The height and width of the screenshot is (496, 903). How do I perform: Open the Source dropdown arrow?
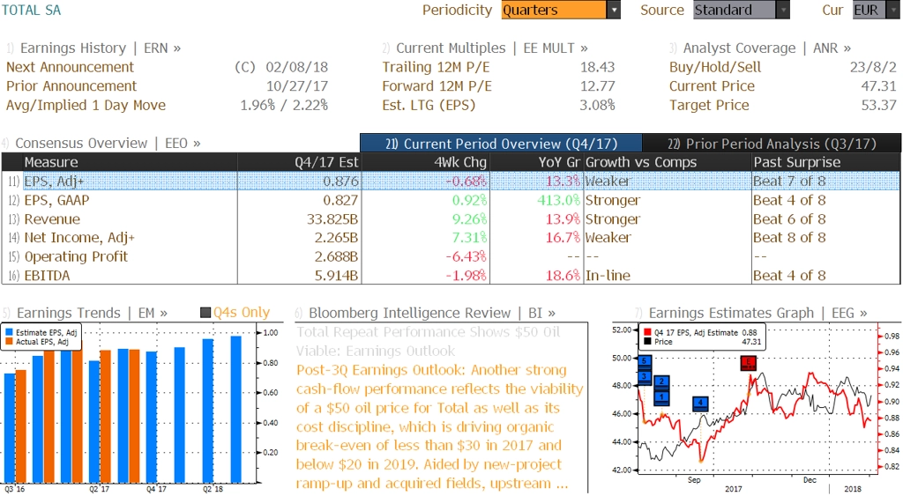click(x=783, y=10)
